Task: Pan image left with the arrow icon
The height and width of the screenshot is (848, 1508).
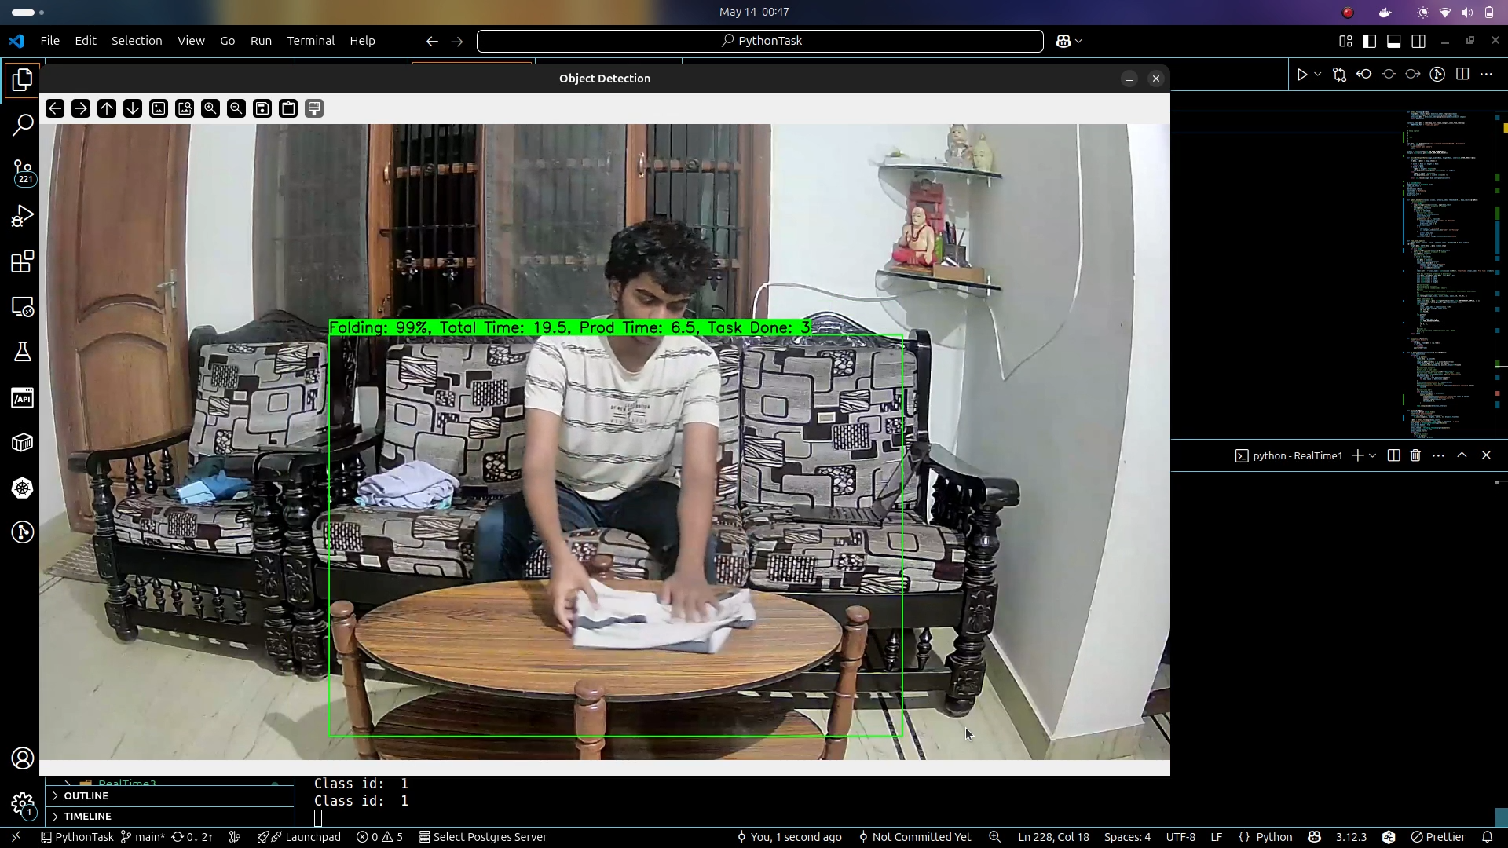Action: tap(55, 108)
